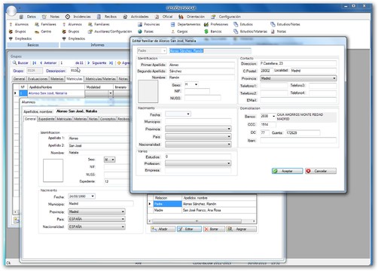Go to Siguiente record in Grupos
The width and height of the screenshot is (378, 271).
point(97,62)
